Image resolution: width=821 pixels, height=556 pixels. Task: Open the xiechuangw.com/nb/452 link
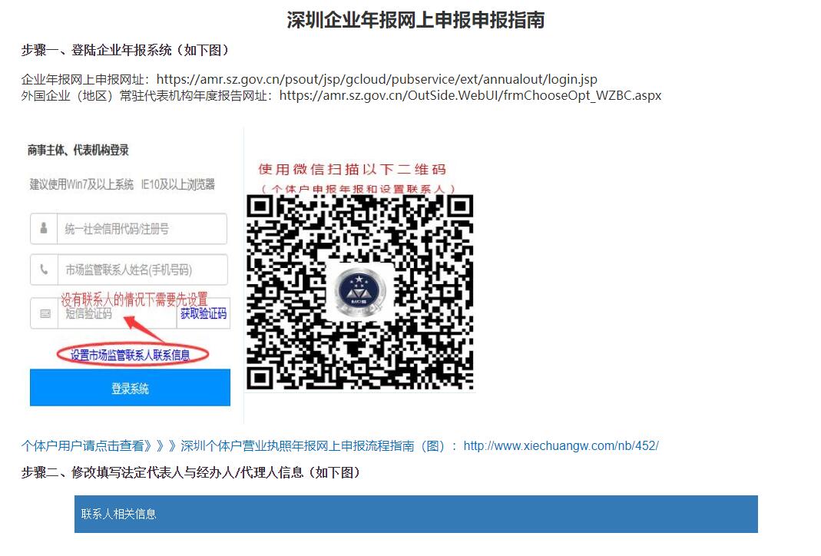[x=561, y=445]
